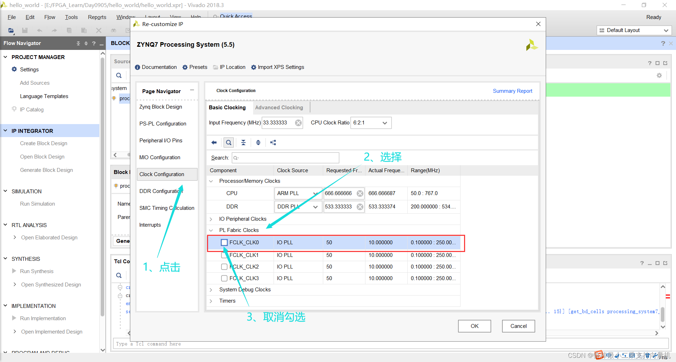
Task: Expand the Timers group
Action: [211, 301]
